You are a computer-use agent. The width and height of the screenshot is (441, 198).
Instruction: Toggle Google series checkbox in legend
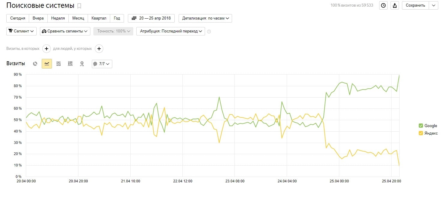(421, 126)
